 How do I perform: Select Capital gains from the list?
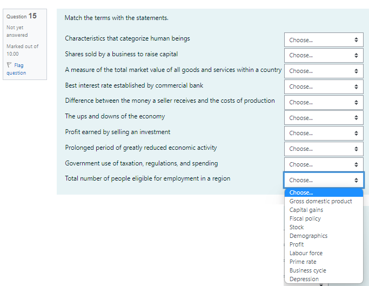pos(324,210)
